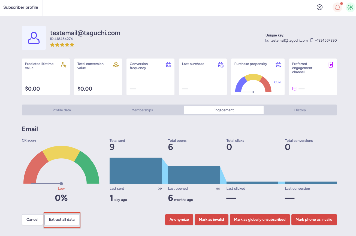Select the Engagement tab
356x236 pixels.
[x=224, y=110]
